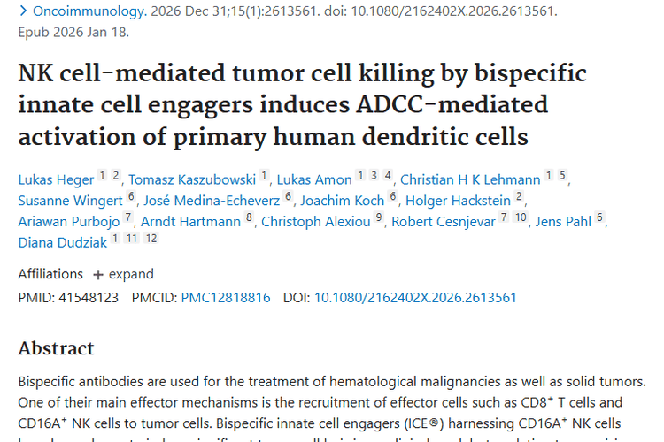The height and width of the screenshot is (442, 664).
Task: Select author Christoph Alexiou
Action: tap(315, 222)
